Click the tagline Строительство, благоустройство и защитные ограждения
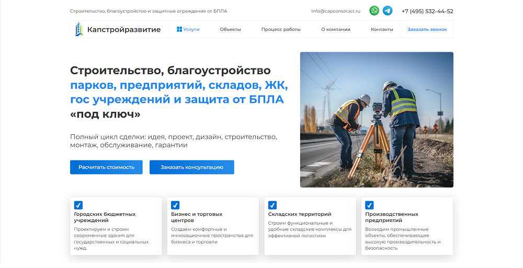The width and height of the screenshot is (523, 268). click(x=149, y=11)
